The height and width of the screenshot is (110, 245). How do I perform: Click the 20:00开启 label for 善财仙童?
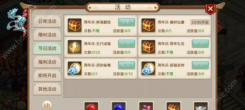tap(200, 22)
